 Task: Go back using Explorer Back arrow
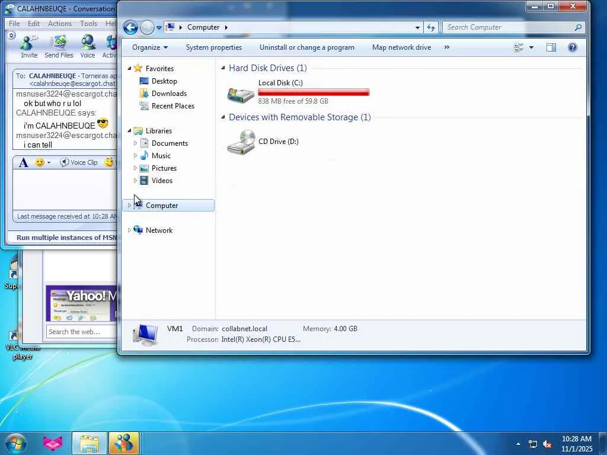[130, 27]
